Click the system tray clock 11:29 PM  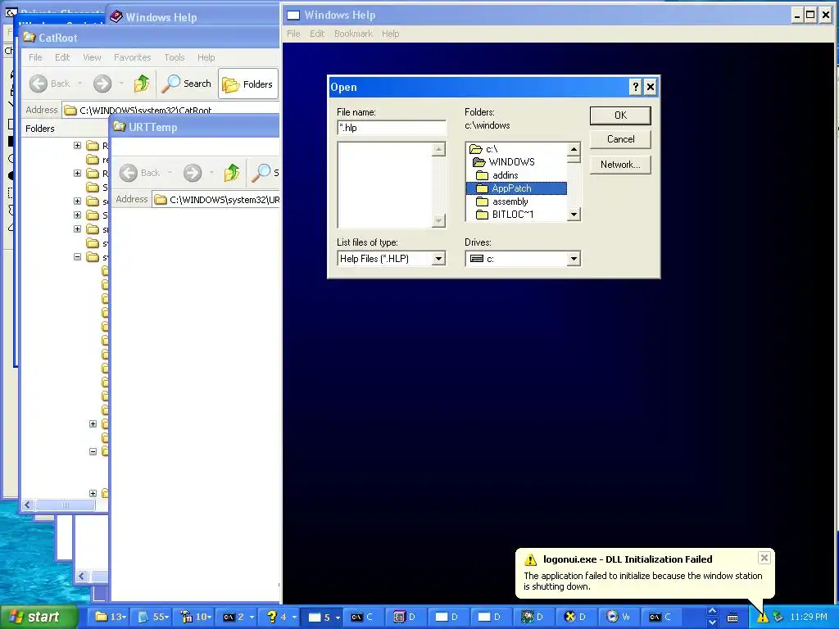(x=809, y=618)
